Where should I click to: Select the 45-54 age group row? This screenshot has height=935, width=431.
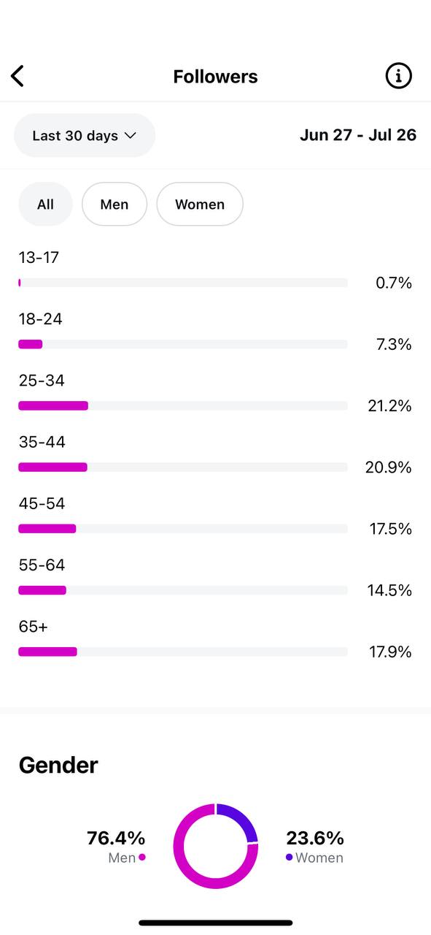[215, 516]
